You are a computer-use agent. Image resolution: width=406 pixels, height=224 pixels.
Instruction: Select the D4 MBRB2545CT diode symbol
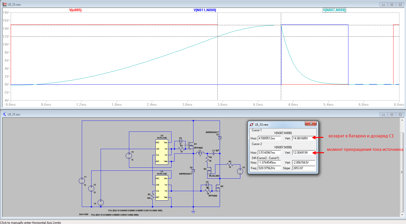(193, 170)
